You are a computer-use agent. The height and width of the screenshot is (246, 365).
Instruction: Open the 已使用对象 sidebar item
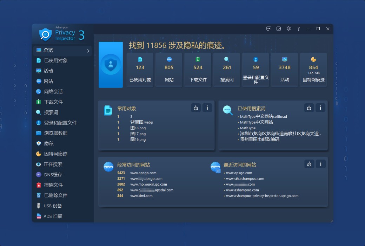[55, 60]
